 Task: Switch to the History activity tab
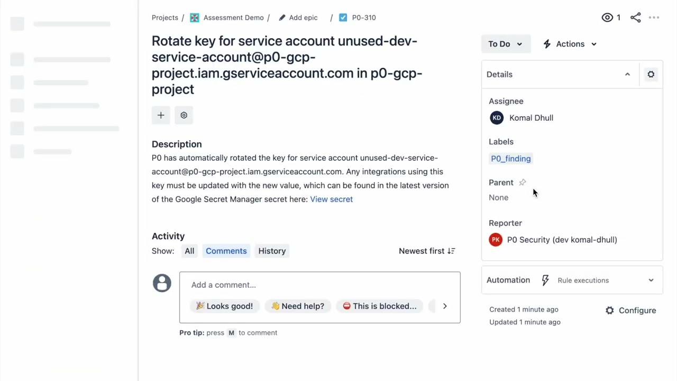coord(272,251)
